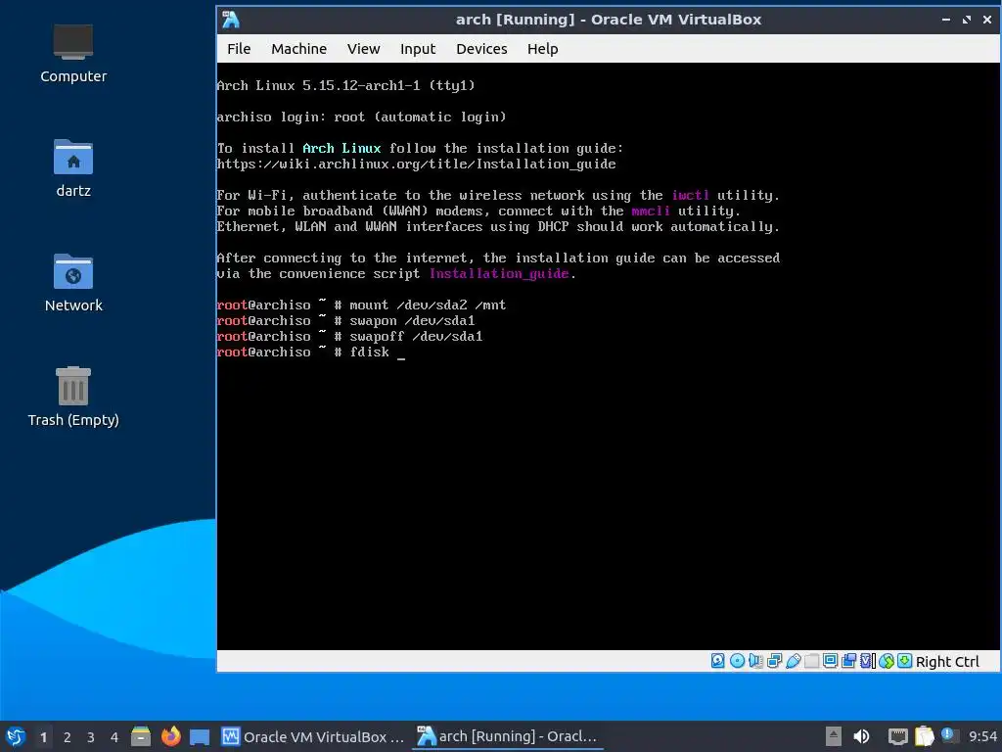The image size is (1002, 752).
Task: Switch to workspace 2
Action: coord(68,737)
